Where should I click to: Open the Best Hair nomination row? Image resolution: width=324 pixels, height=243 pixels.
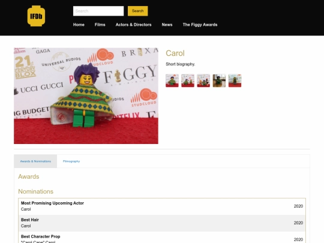162,223
